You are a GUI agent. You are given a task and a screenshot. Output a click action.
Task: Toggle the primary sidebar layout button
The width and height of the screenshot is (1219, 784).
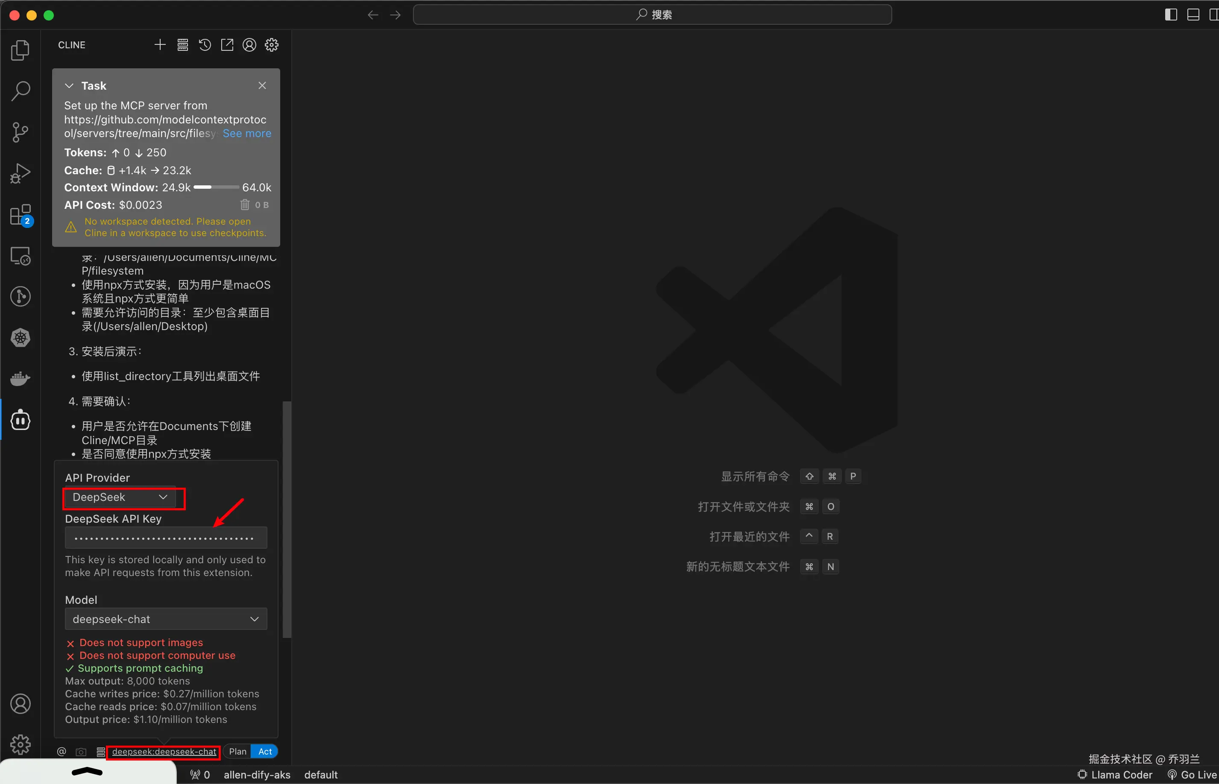[1171, 15]
